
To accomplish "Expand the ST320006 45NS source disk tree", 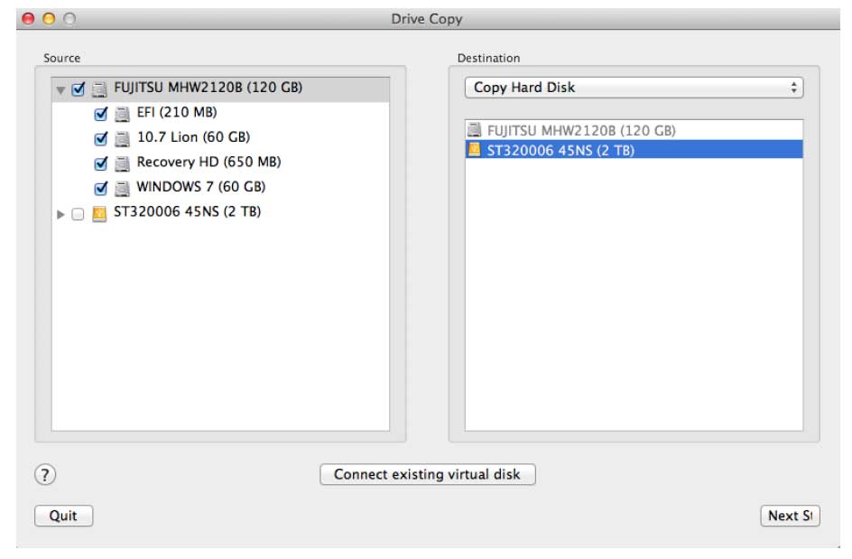I will tap(60, 214).
